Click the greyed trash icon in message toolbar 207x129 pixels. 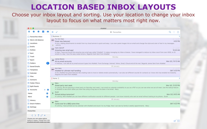174,32
